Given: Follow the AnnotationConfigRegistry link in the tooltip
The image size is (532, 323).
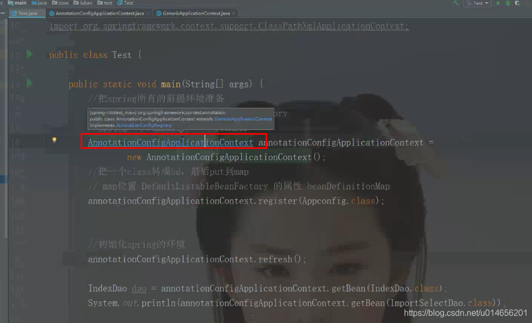Looking at the screenshot, I should tap(144, 125).
